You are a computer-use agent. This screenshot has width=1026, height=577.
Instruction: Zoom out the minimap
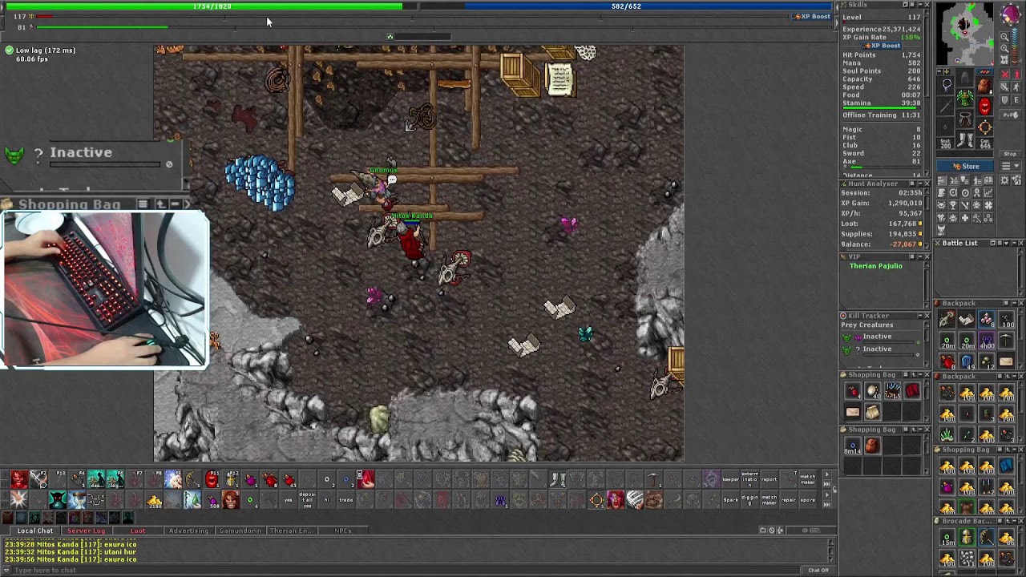[1004, 37]
